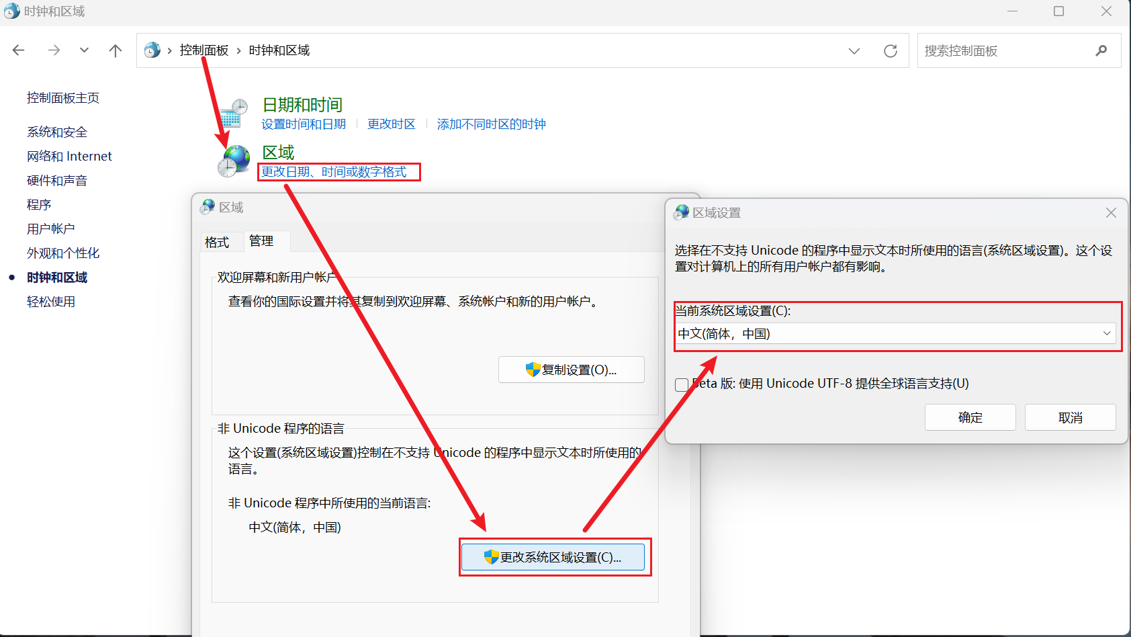Enable the Beta Unicode UTF-8 checkbox

(682, 384)
